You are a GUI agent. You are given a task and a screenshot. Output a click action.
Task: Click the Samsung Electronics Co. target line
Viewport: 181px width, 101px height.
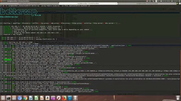(29, 39)
